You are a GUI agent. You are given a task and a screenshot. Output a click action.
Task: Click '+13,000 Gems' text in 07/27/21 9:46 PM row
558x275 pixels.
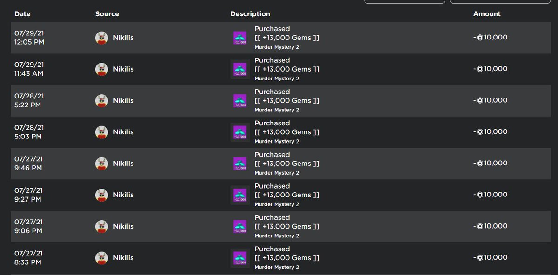click(x=287, y=164)
